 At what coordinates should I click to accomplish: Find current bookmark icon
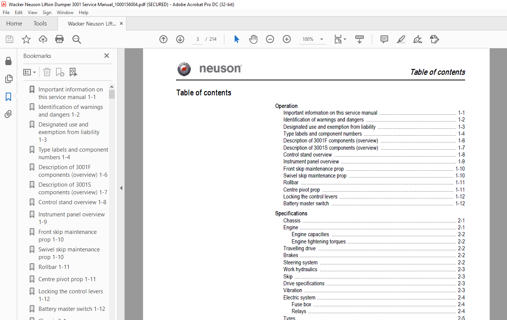73,72
